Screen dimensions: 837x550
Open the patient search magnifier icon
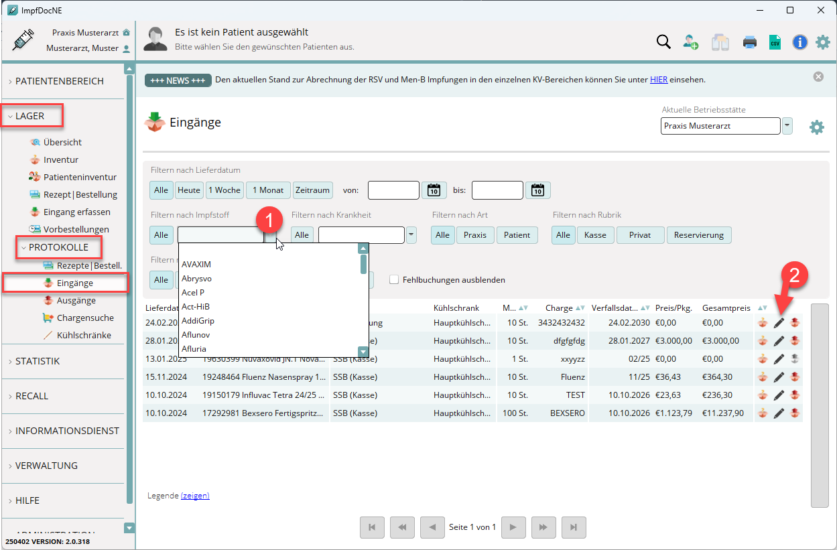tap(663, 42)
